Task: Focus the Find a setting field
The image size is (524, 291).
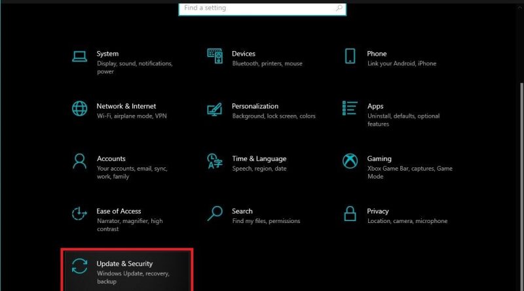Action: 263,9
